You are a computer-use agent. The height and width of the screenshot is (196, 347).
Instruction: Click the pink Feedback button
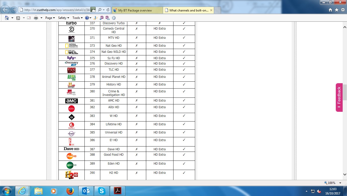click(x=339, y=97)
